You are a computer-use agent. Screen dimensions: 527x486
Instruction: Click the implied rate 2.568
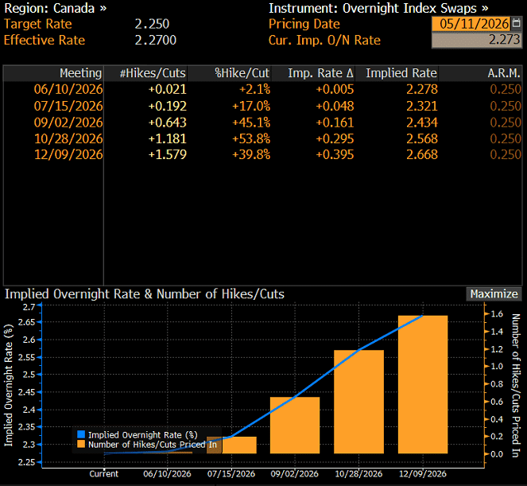(422, 138)
